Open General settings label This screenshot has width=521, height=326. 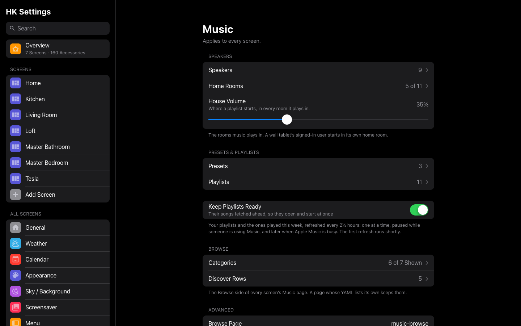pyautogui.click(x=35, y=227)
